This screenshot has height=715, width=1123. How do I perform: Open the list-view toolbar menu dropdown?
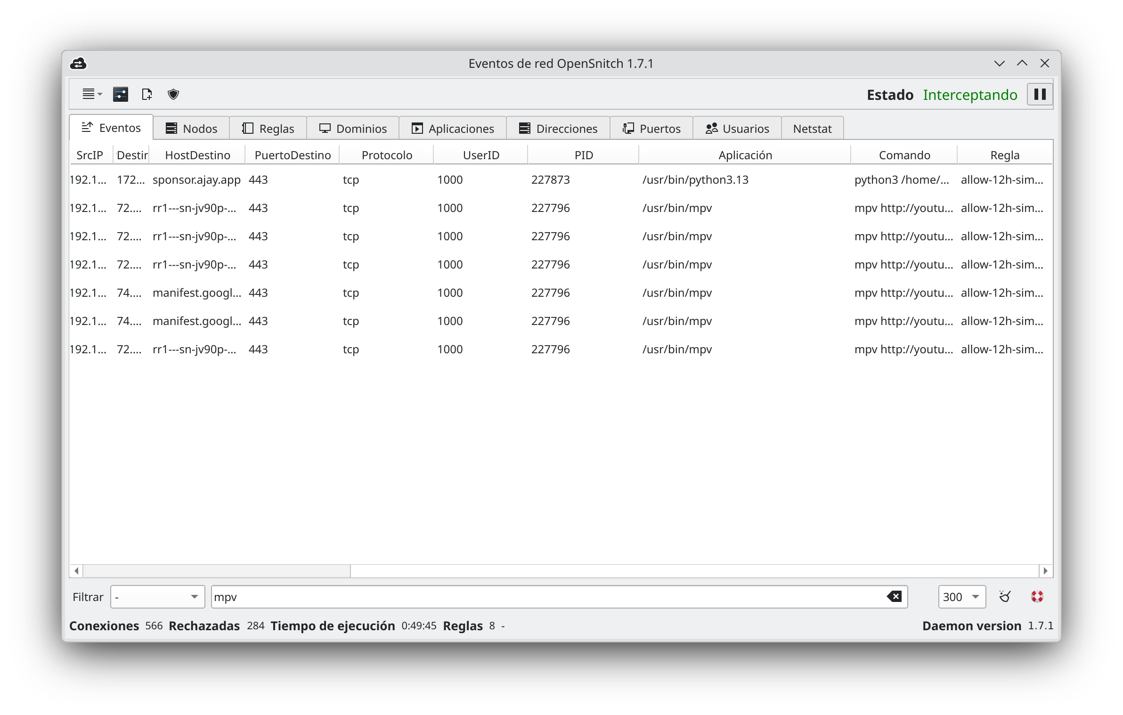[x=92, y=94]
